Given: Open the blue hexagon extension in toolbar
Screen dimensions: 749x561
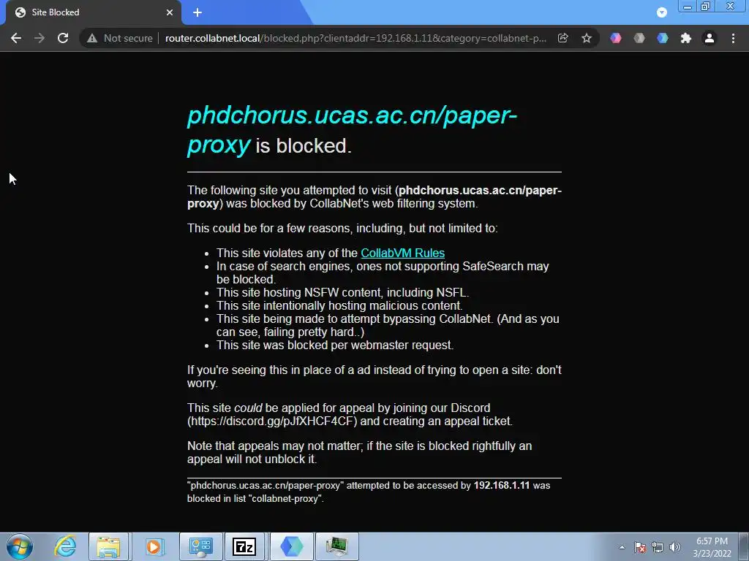Looking at the screenshot, I should [x=663, y=38].
